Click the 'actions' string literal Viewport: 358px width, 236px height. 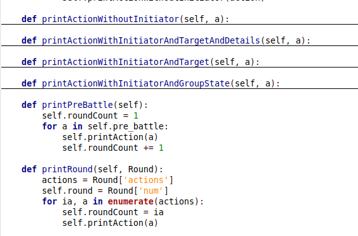145,180
